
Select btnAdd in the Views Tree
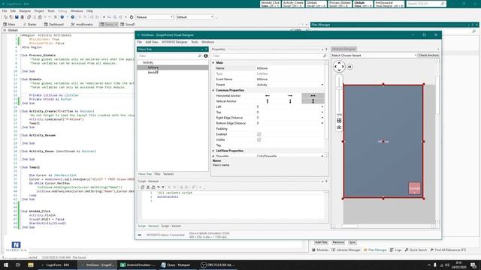153,73
